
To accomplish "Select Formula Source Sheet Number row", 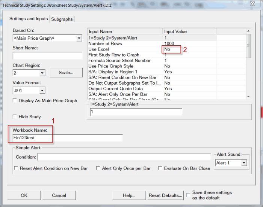I will pyautogui.click(x=152, y=61).
